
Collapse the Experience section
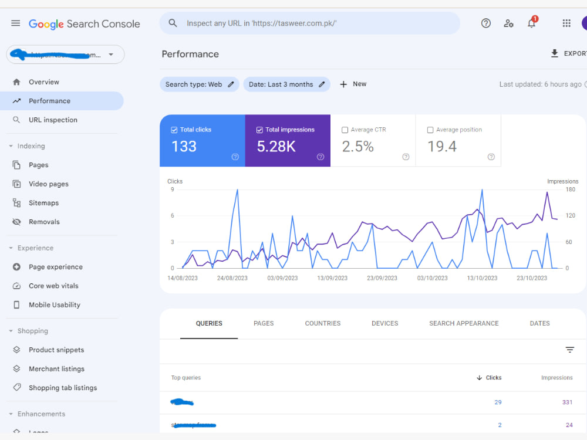[x=11, y=248]
